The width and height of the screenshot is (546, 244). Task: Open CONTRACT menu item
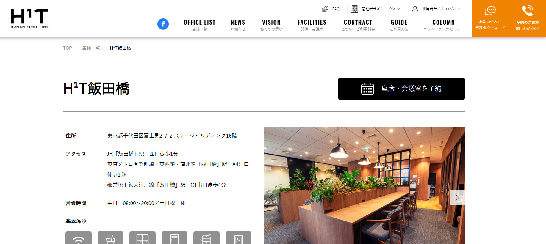tap(358, 25)
